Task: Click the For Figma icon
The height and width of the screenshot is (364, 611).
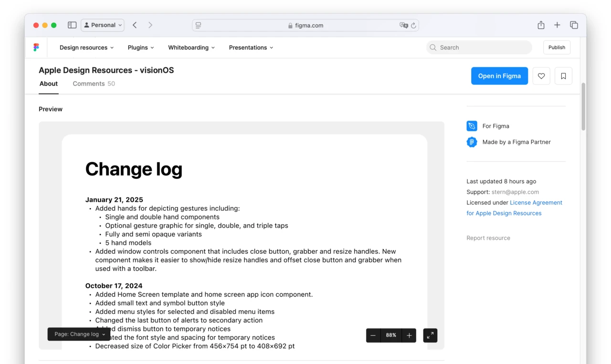Action: pos(472,126)
